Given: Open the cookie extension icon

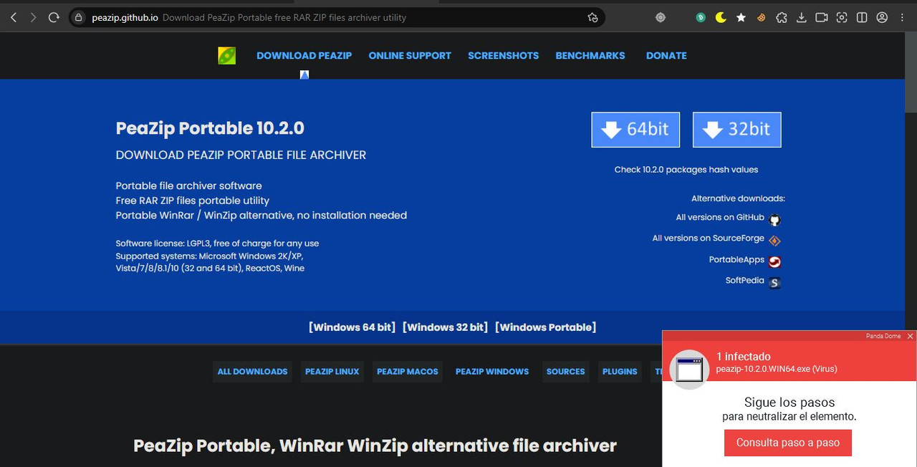Looking at the screenshot, I should click(x=761, y=17).
